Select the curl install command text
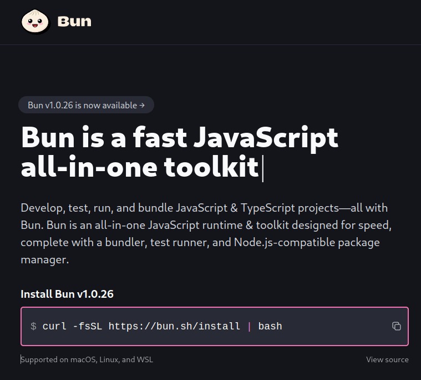Viewport: 421px width, 380px height. (x=162, y=326)
